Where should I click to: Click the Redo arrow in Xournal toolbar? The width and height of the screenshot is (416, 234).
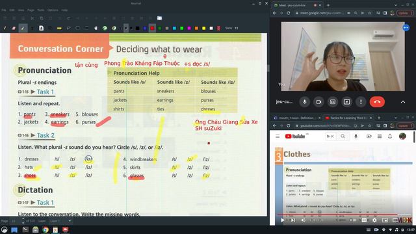(x=68, y=18)
